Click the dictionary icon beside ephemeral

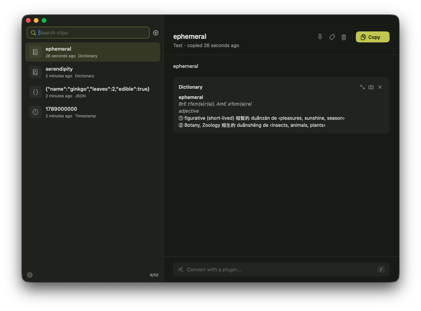35,52
